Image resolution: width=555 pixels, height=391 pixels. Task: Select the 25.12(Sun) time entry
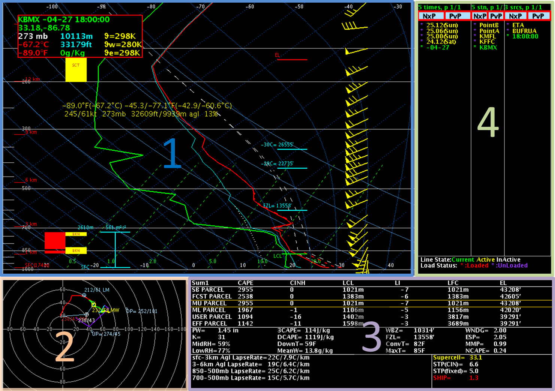[442, 25]
